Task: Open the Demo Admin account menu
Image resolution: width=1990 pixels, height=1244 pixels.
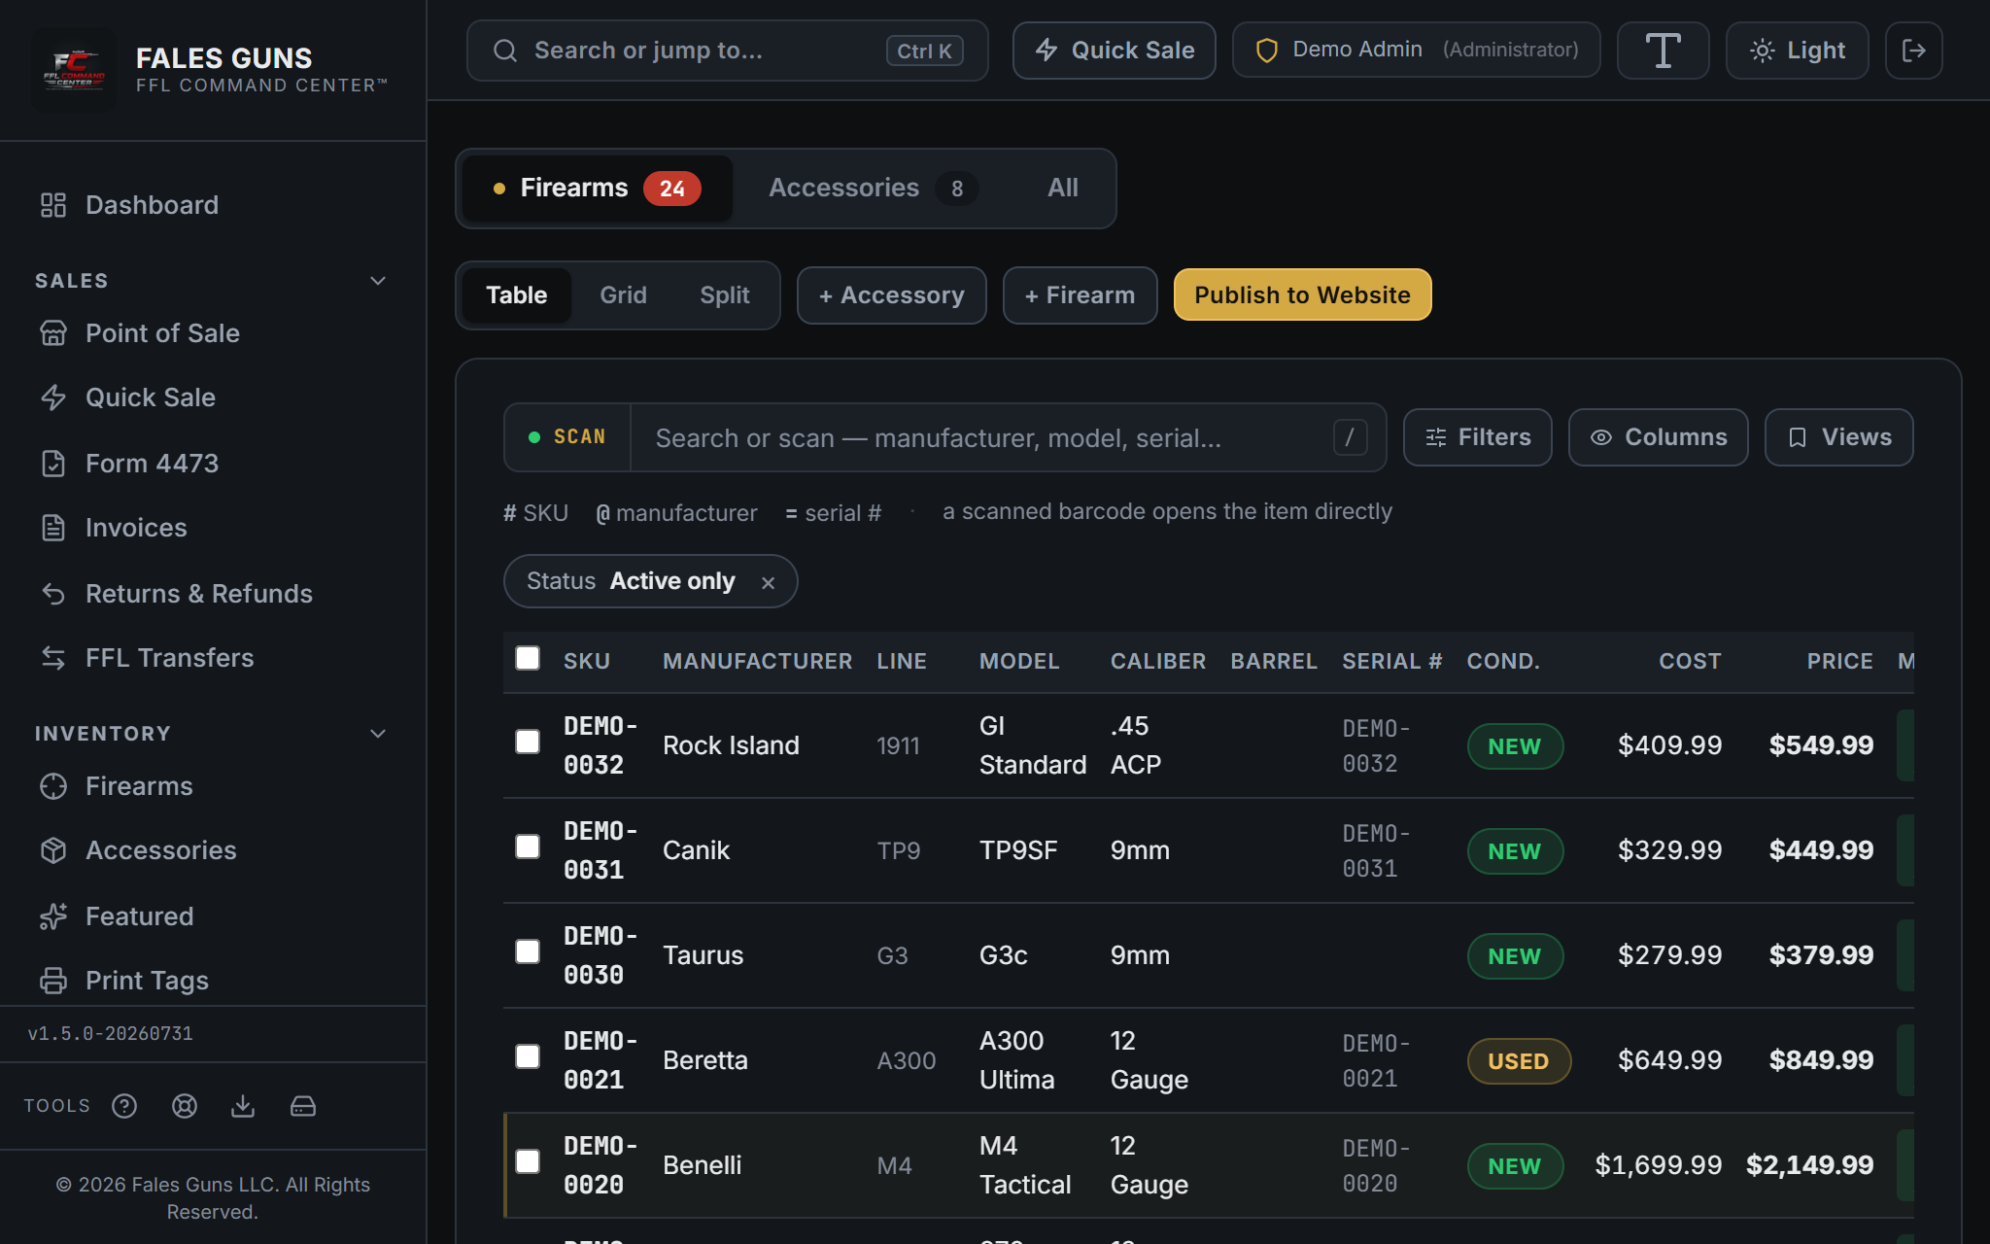Action: pyautogui.click(x=1416, y=51)
